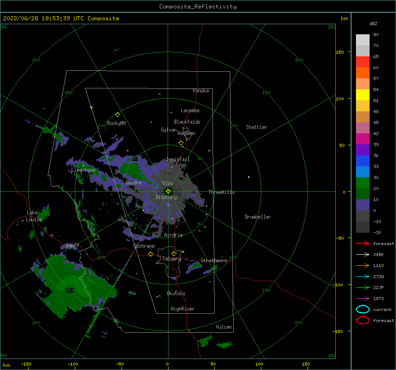396x370 pixels.
Task: Select the purple 36–39 dBZ swatch
Action: [363, 150]
